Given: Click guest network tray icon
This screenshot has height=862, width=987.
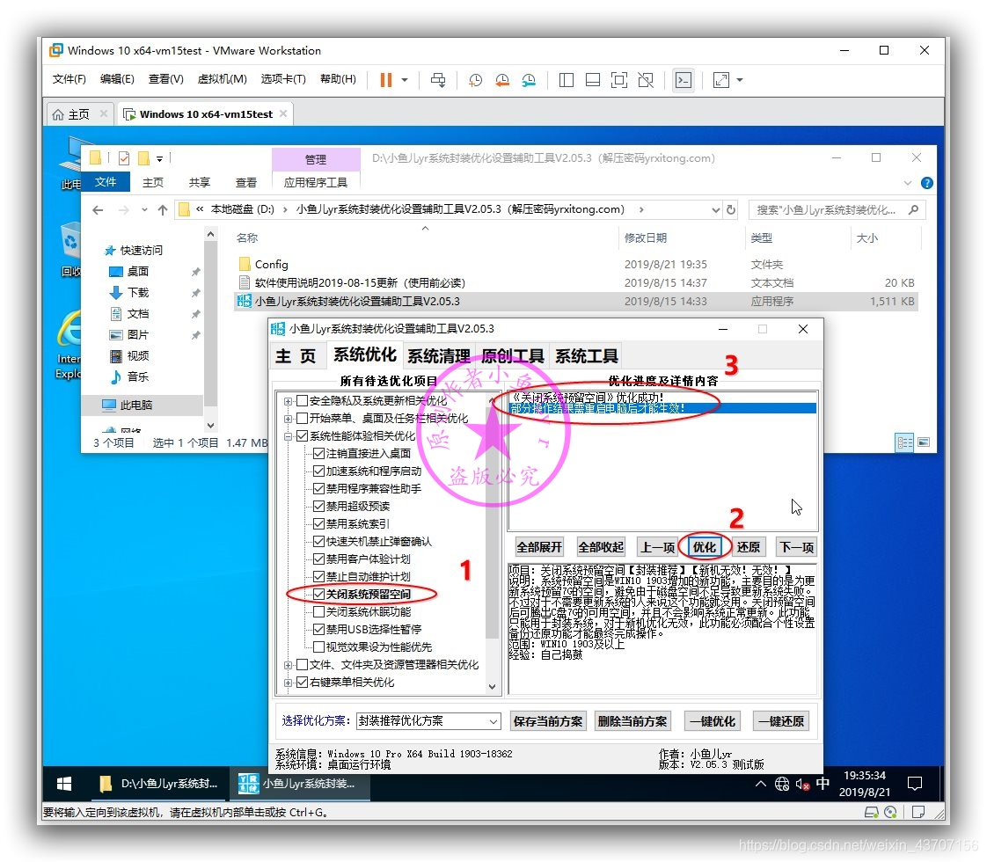Looking at the screenshot, I should pos(782,784).
